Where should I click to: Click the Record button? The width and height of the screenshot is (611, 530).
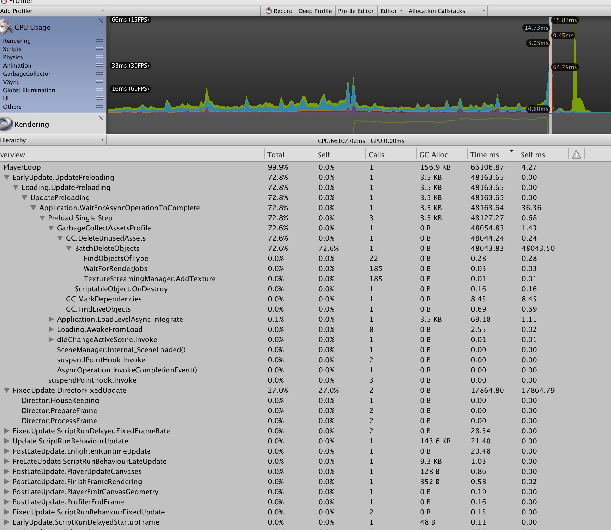279,11
